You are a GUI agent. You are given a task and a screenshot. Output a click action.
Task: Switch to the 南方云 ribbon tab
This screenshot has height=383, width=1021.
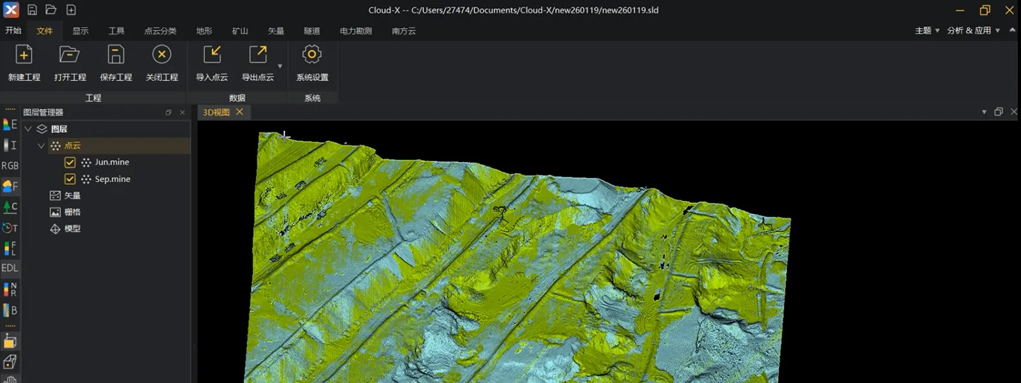pos(403,31)
